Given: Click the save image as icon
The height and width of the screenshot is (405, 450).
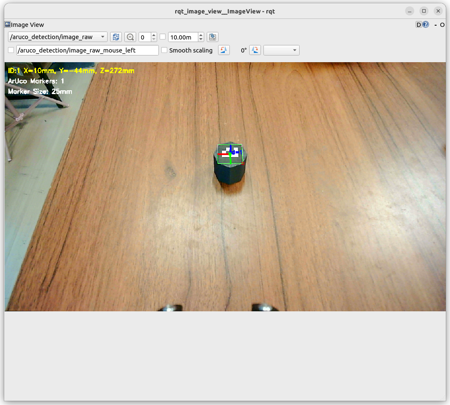Looking at the screenshot, I should tap(213, 37).
